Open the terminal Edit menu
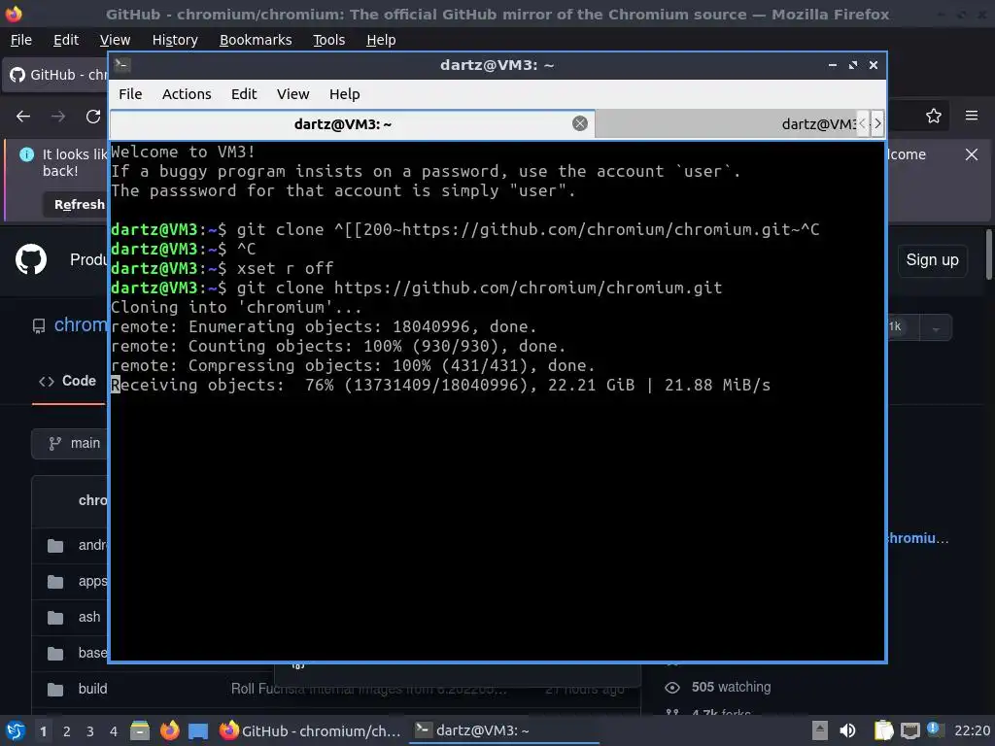Image resolution: width=995 pixels, height=746 pixels. [244, 94]
